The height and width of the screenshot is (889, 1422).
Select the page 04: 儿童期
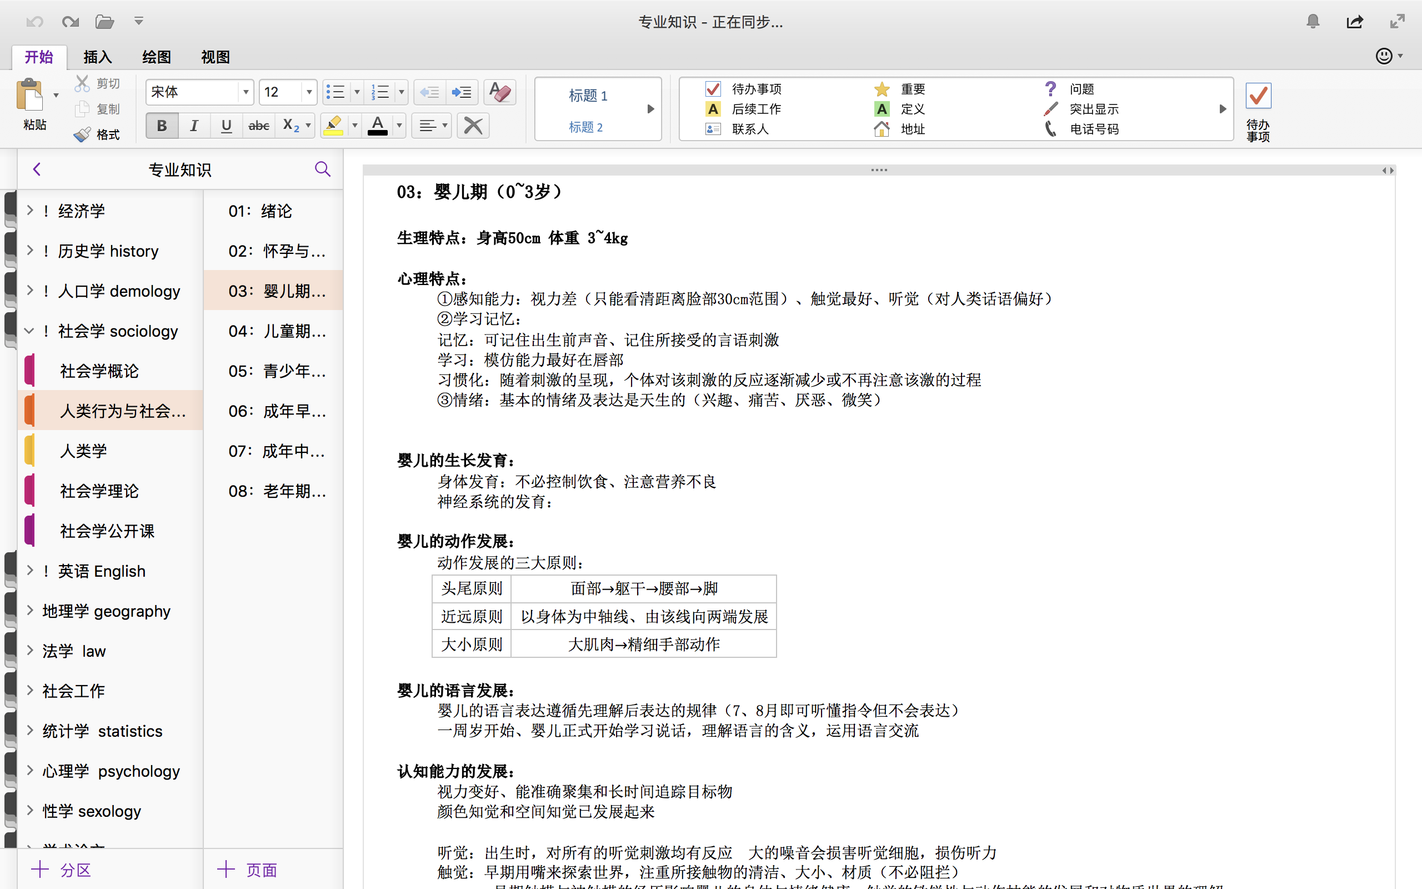(276, 331)
